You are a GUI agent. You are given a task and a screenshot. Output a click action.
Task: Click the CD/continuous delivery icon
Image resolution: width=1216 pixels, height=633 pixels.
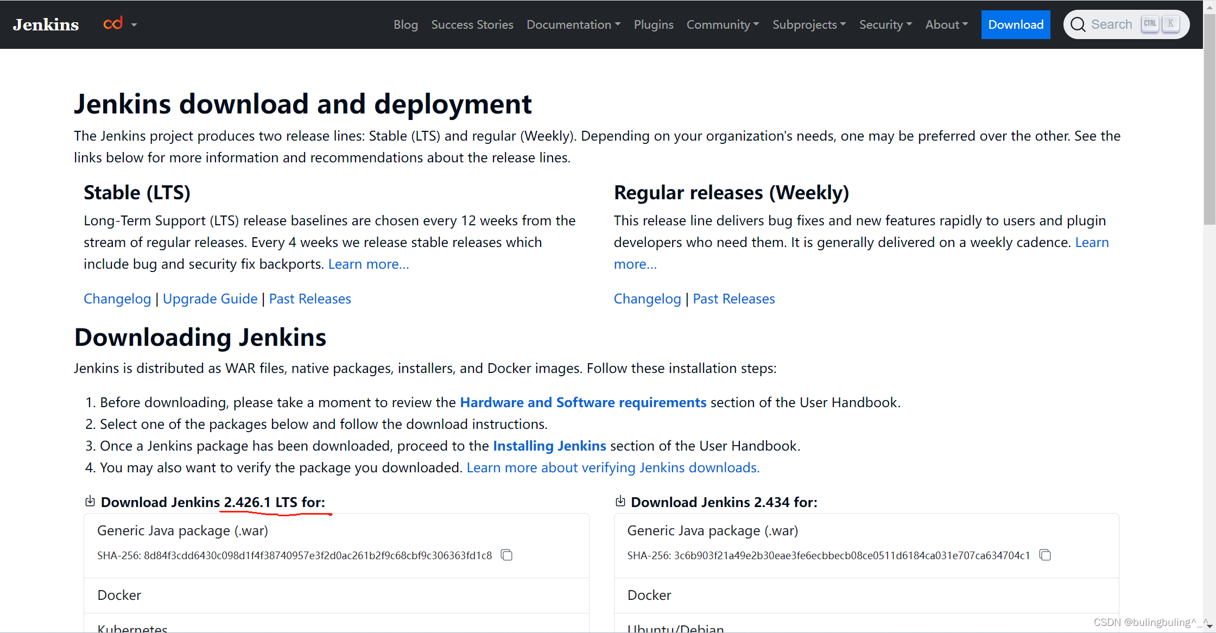(x=112, y=23)
